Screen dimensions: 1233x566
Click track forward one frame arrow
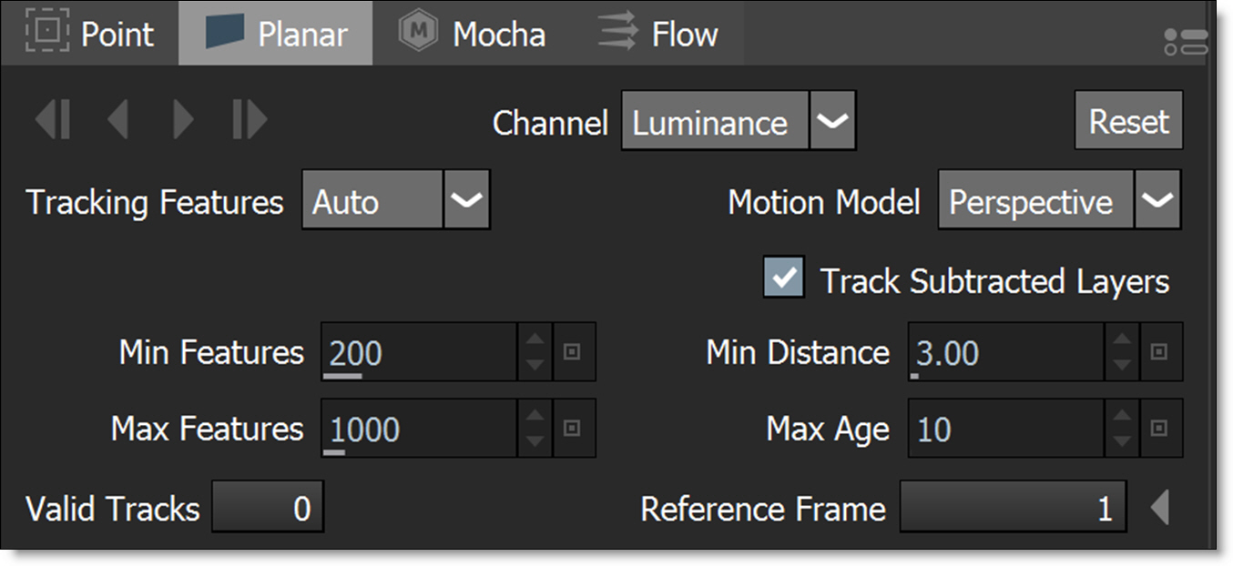click(183, 120)
